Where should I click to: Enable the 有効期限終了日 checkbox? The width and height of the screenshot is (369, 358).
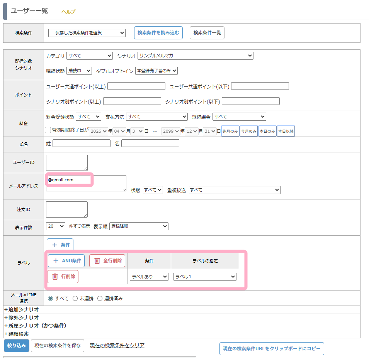click(48, 131)
